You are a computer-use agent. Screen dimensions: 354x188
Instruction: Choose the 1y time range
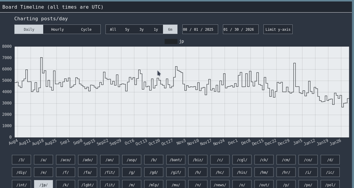(156, 29)
